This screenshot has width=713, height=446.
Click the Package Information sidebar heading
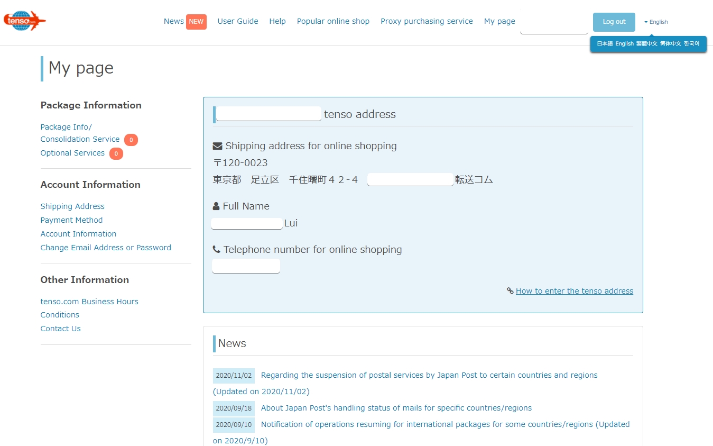tap(91, 105)
